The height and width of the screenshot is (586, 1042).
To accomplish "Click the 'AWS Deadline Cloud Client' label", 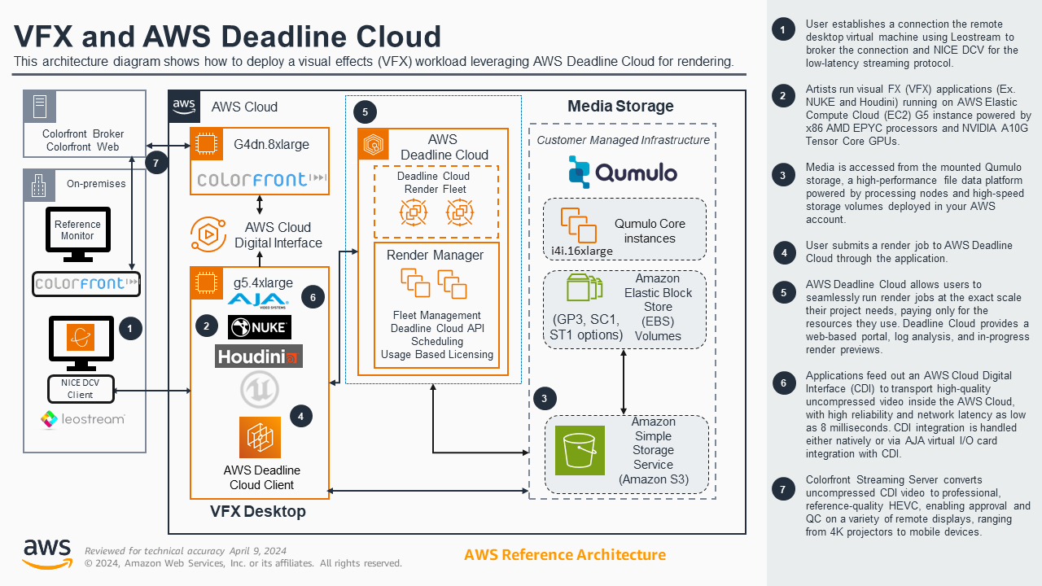I will [x=262, y=478].
